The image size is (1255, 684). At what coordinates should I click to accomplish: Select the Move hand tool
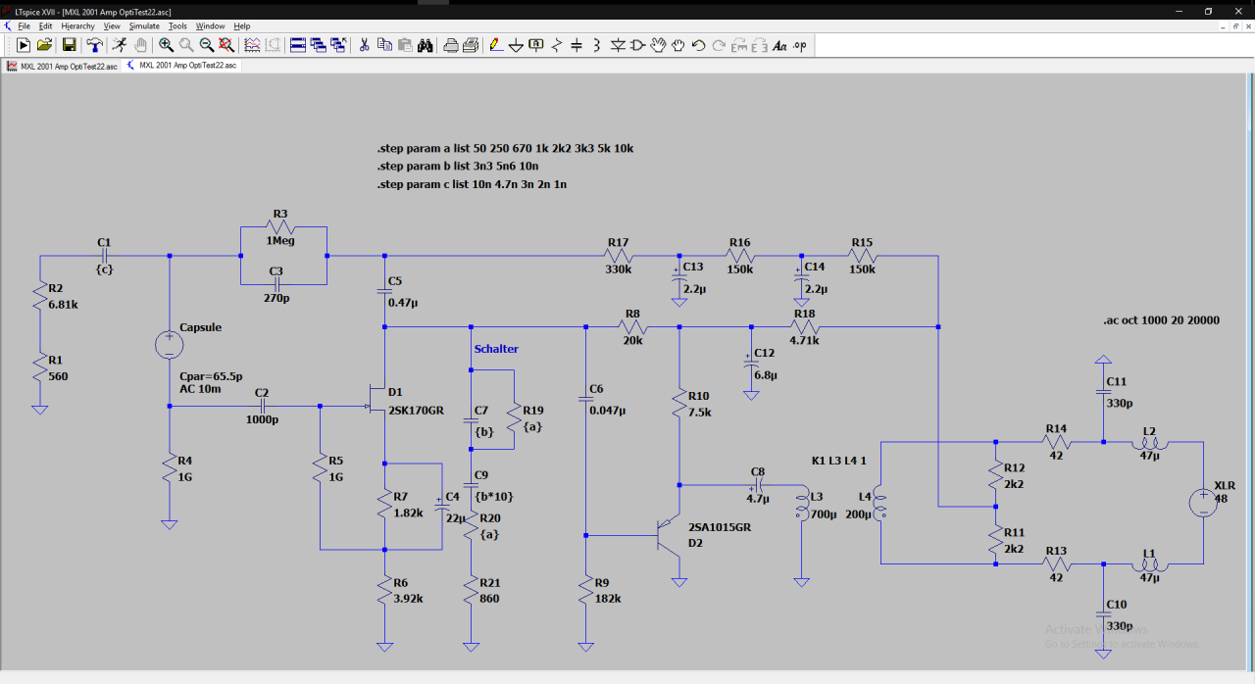[658, 45]
